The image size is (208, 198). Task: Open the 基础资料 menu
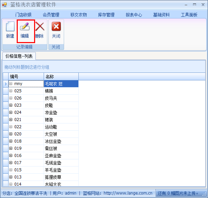click(161, 15)
